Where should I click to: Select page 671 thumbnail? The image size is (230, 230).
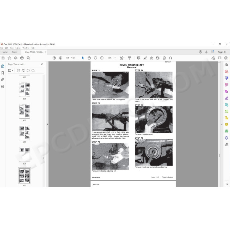point(24,89)
